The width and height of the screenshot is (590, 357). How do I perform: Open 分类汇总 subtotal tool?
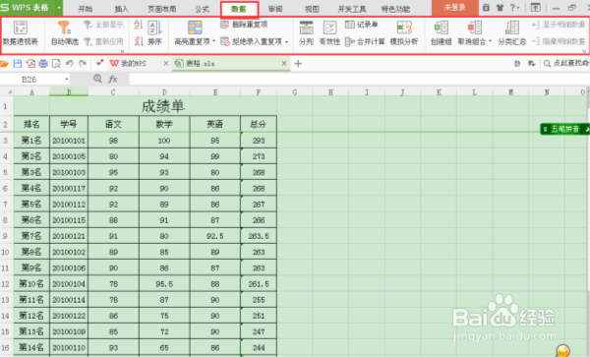(511, 33)
